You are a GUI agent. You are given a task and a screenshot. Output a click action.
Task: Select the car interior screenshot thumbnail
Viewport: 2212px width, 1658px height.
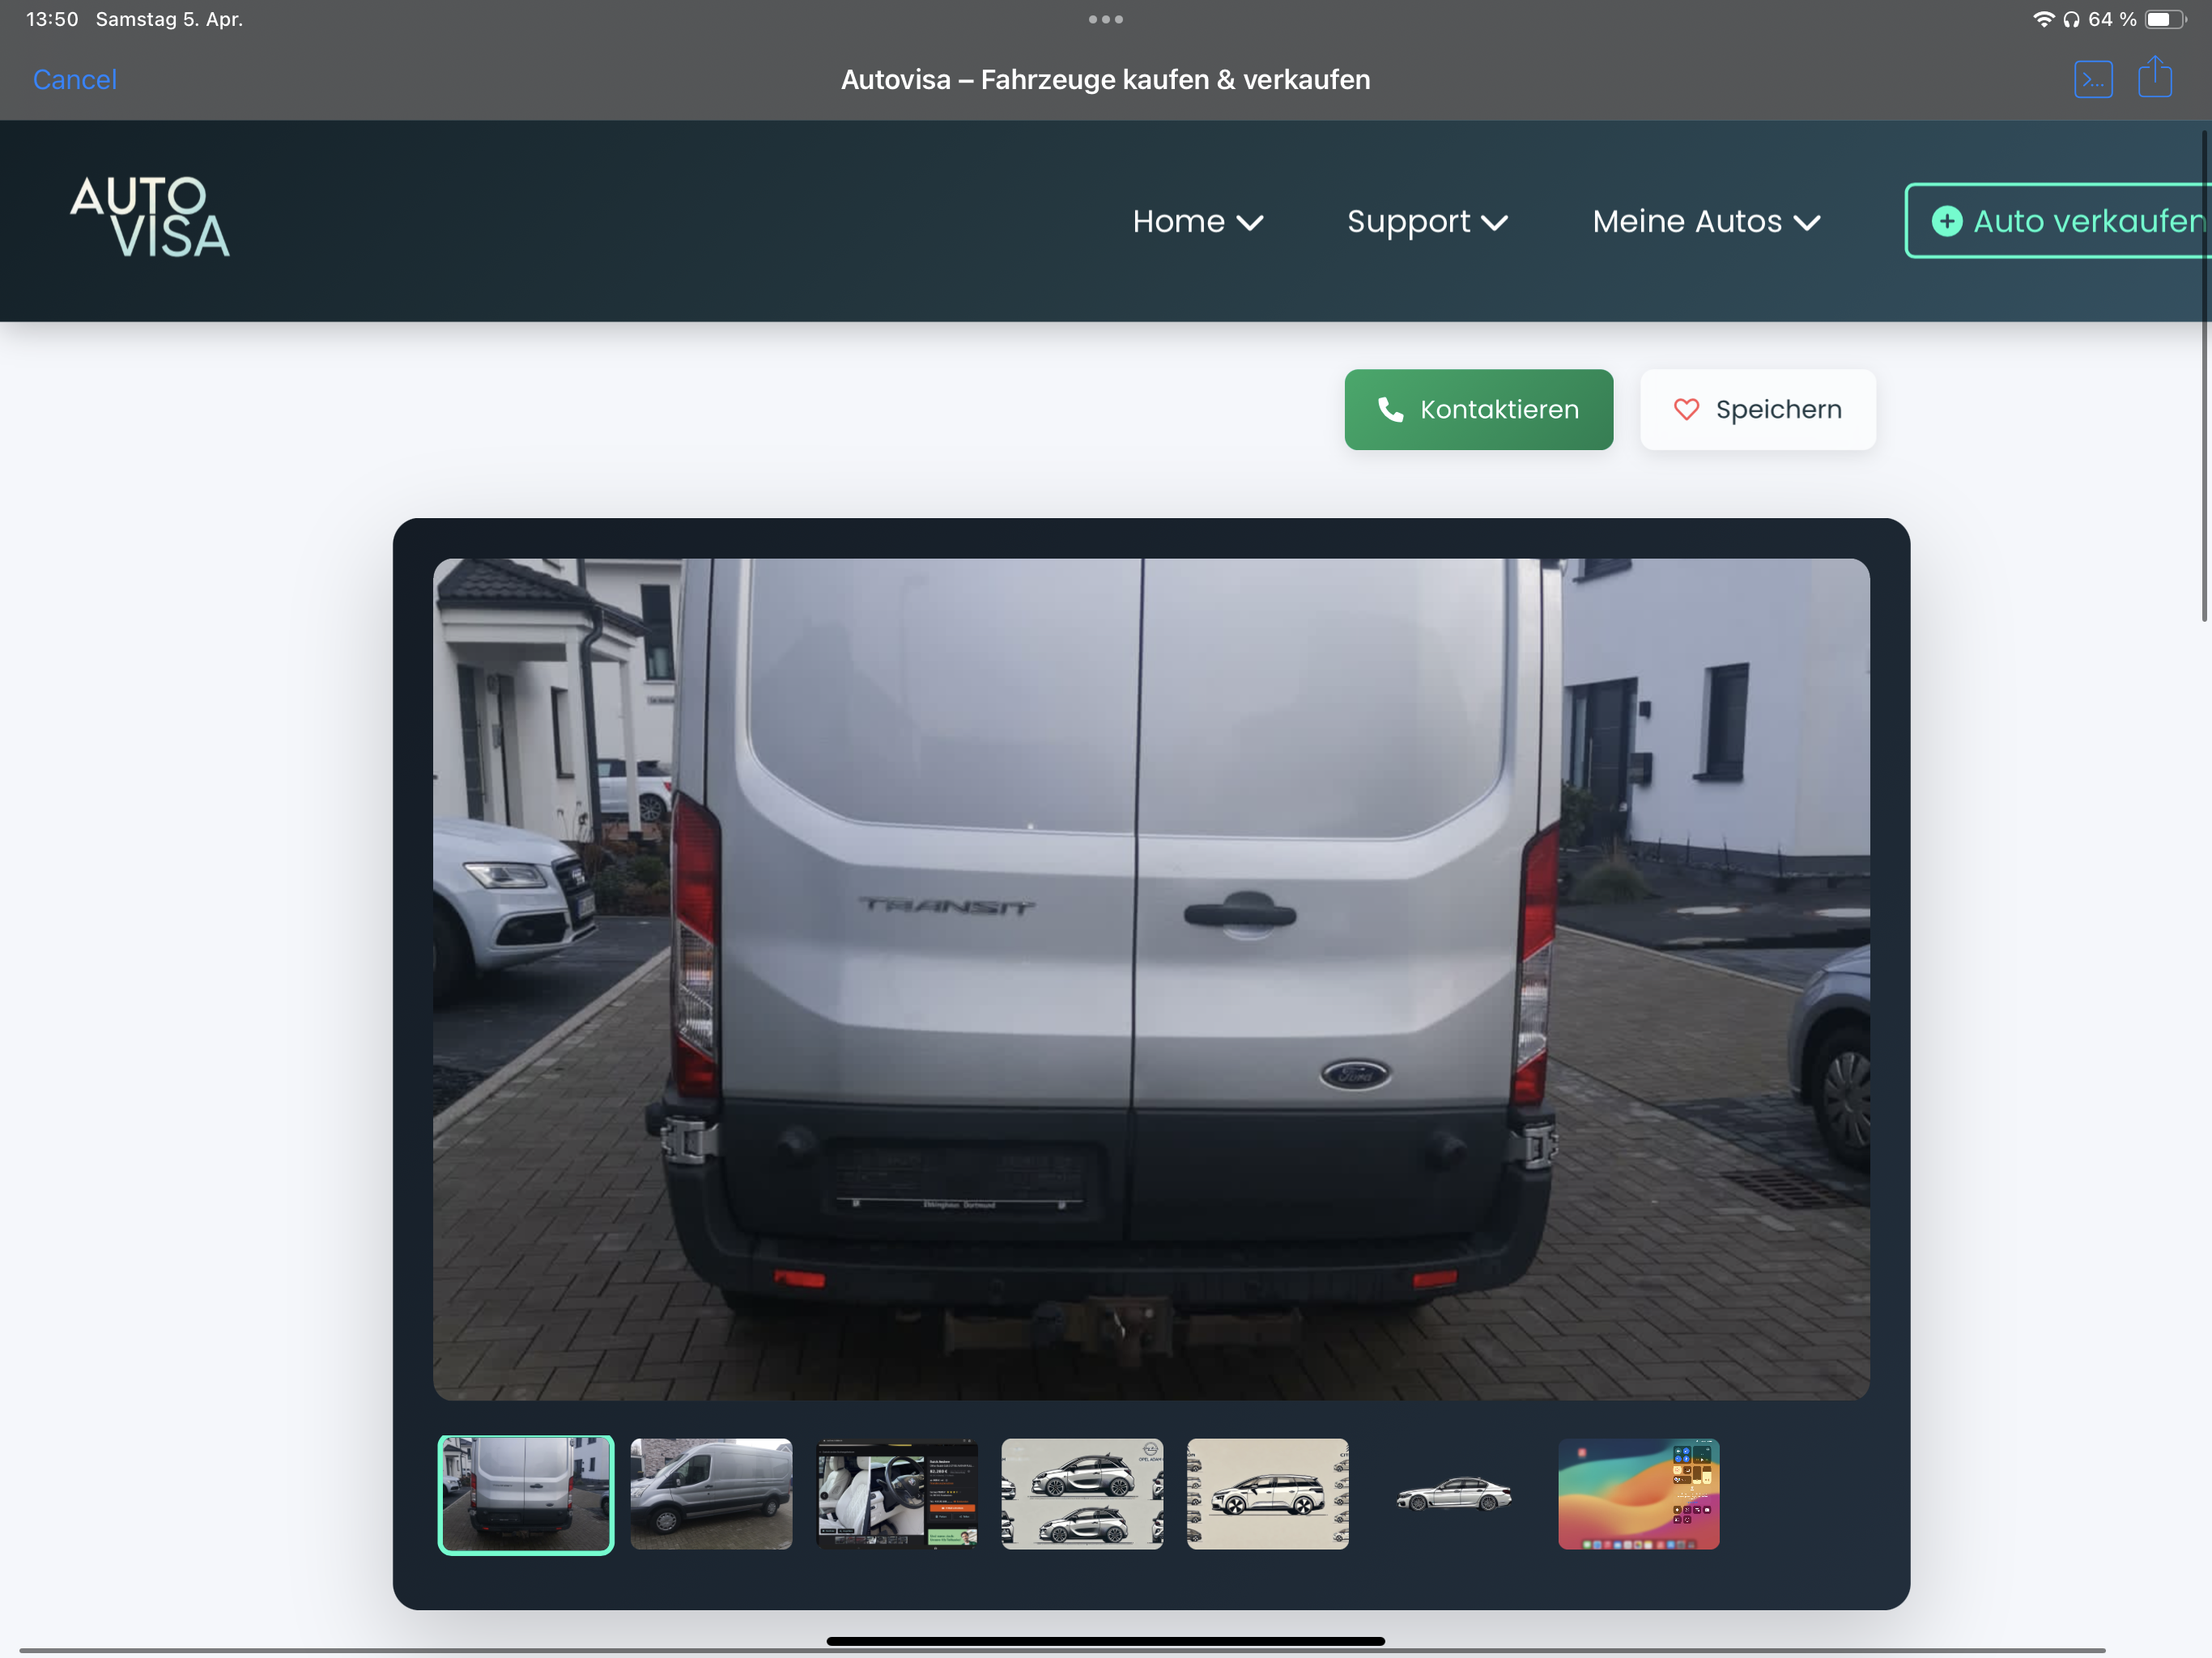(x=897, y=1494)
